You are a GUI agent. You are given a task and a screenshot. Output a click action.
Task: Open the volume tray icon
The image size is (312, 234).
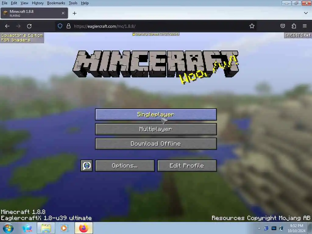point(281,228)
